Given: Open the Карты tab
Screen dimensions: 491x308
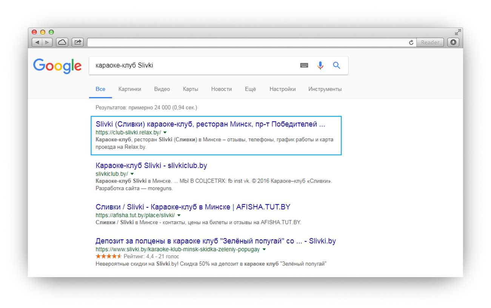Looking at the screenshot, I should (x=191, y=89).
